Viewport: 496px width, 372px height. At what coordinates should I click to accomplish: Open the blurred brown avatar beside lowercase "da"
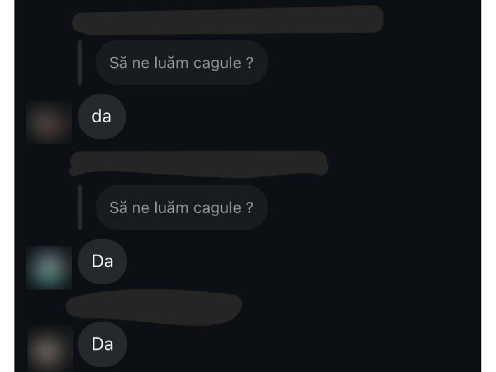49,122
